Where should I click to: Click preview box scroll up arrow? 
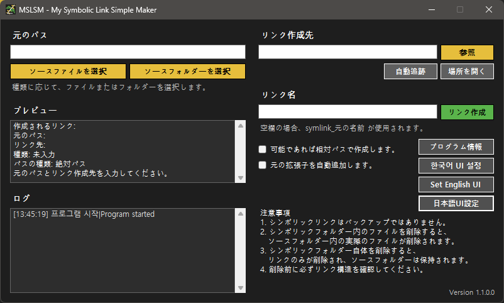pos(241,126)
